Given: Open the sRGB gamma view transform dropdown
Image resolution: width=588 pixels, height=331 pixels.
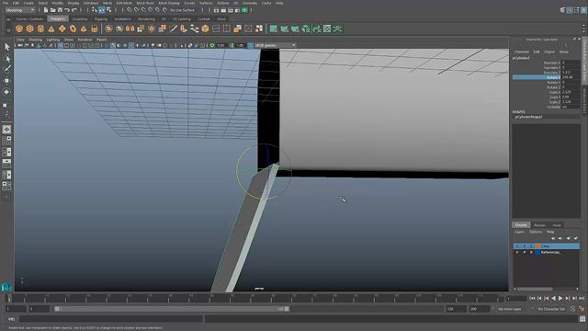Looking at the screenshot, I should click(x=275, y=45).
